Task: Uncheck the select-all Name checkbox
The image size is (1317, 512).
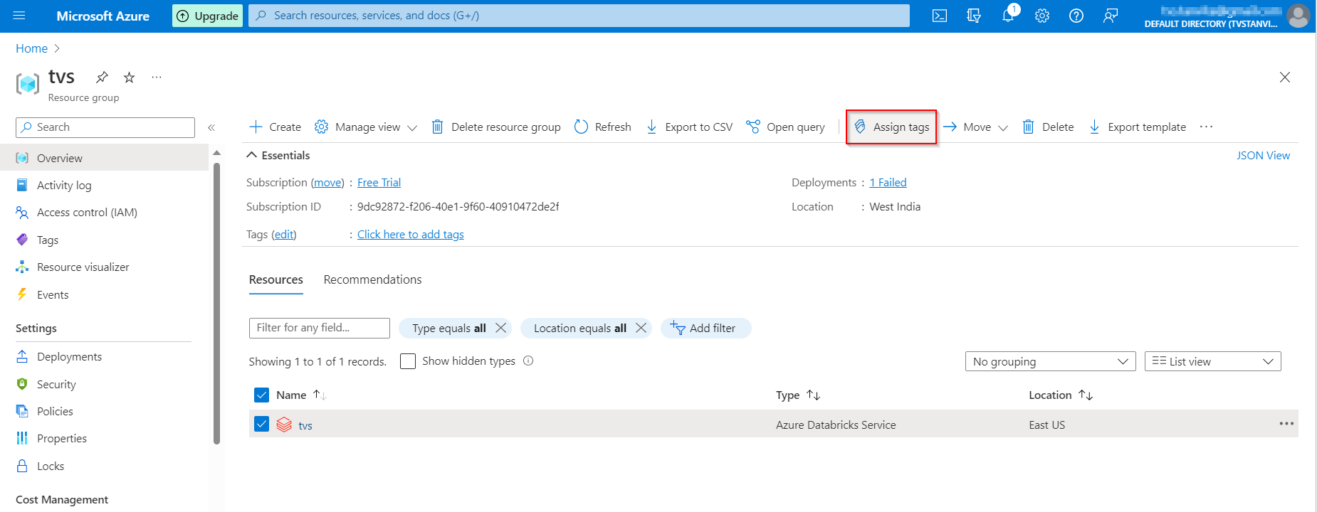Action: pos(262,395)
